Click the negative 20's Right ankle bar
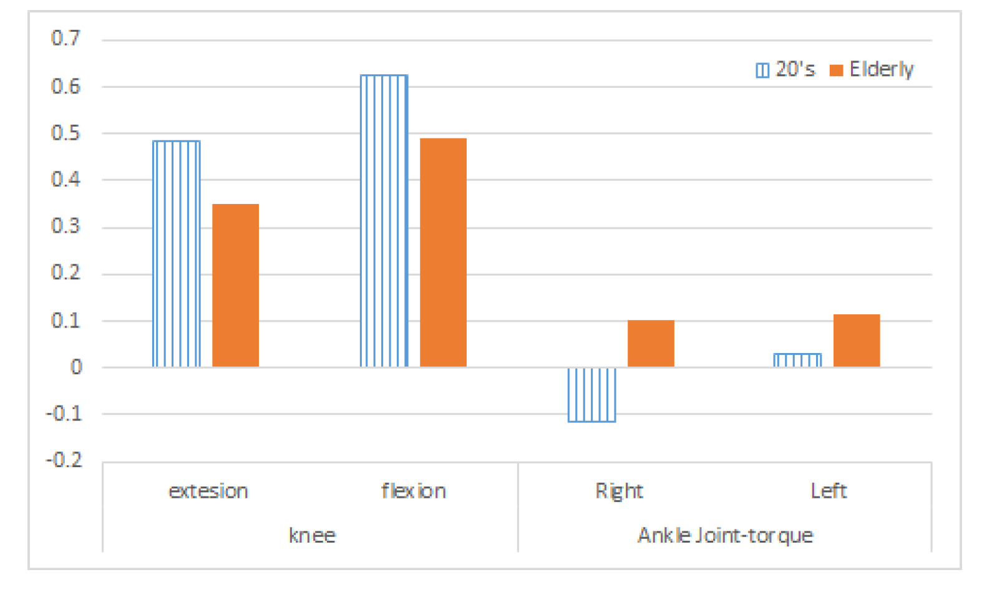997x610 pixels. [x=591, y=394]
